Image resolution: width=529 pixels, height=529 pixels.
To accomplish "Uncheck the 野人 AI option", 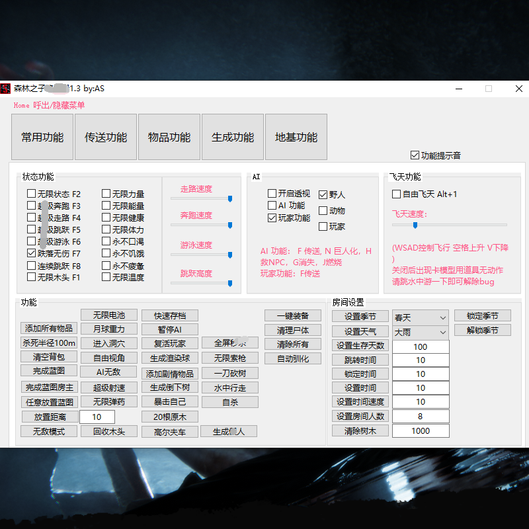I will [323, 194].
